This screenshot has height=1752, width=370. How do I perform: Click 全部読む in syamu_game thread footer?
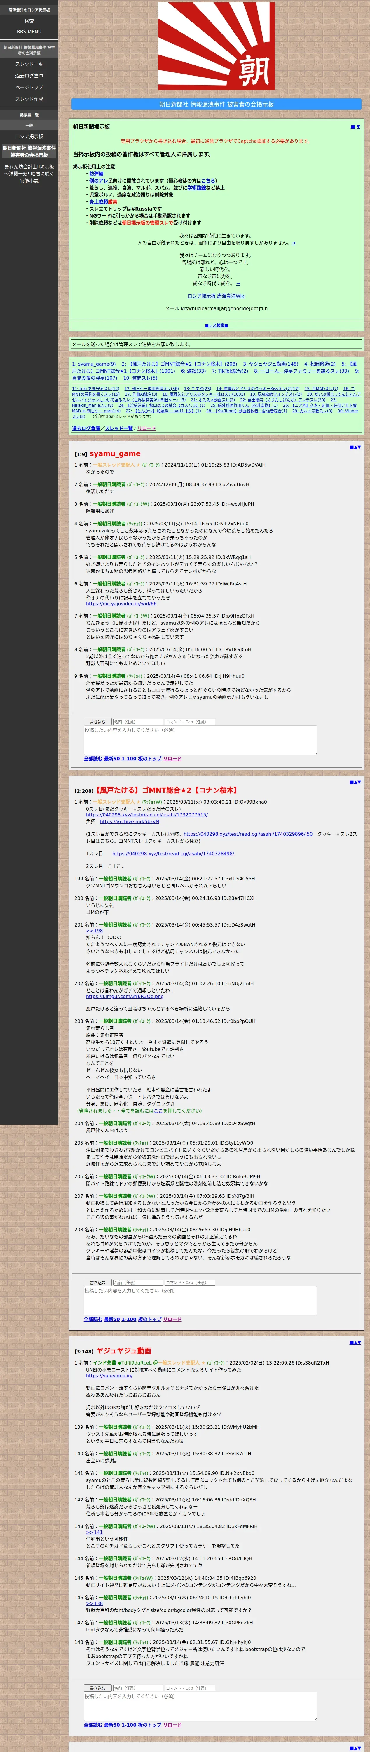click(x=92, y=758)
